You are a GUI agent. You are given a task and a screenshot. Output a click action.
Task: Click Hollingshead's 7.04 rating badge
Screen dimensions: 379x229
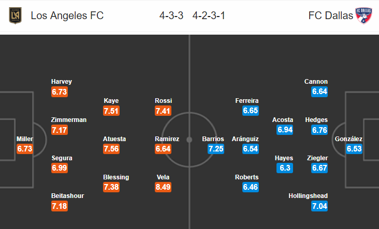319,206
